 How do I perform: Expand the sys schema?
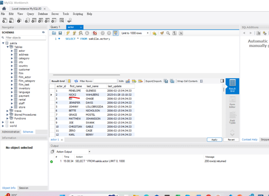click(3, 122)
